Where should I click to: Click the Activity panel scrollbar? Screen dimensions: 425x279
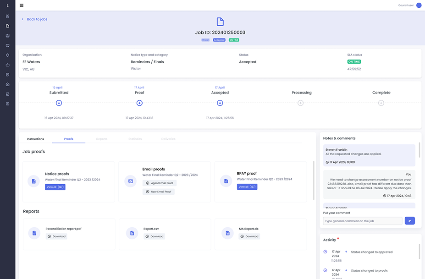(x=419, y=252)
